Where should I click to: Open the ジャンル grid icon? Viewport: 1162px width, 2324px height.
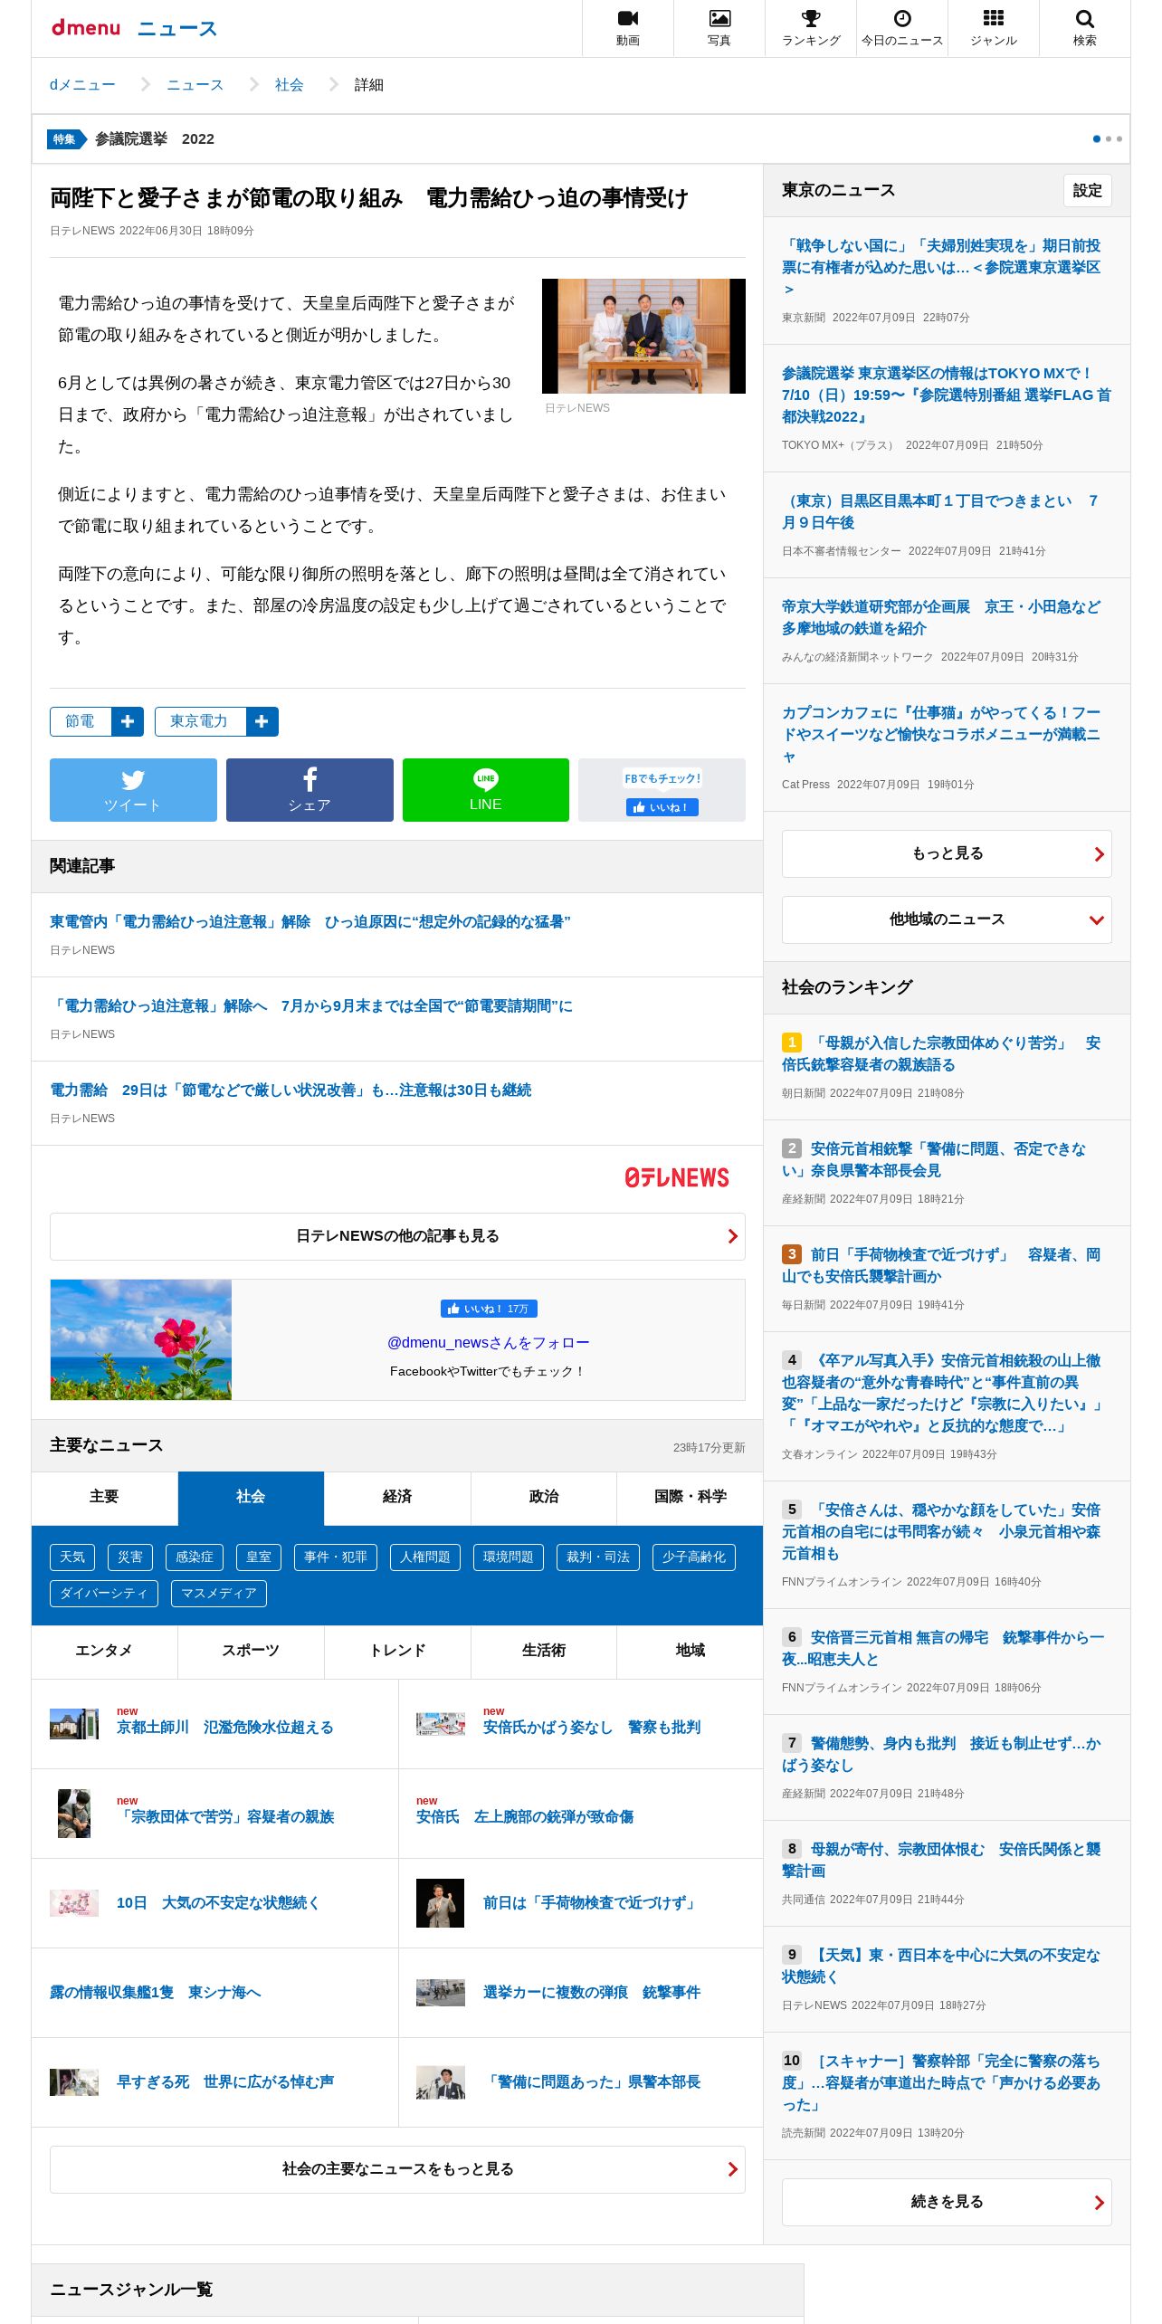click(x=994, y=28)
